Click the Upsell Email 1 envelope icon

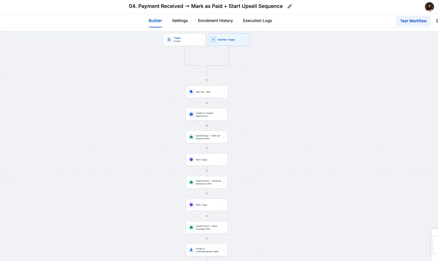pyautogui.click(x=191, y=137)
